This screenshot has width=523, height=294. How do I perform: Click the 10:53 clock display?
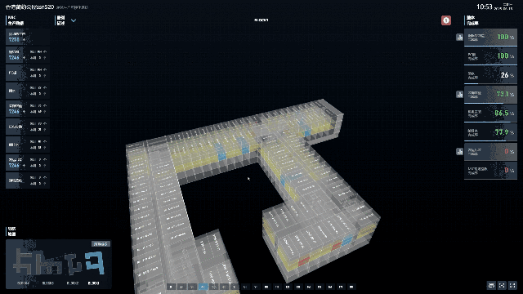pos(485,7)
